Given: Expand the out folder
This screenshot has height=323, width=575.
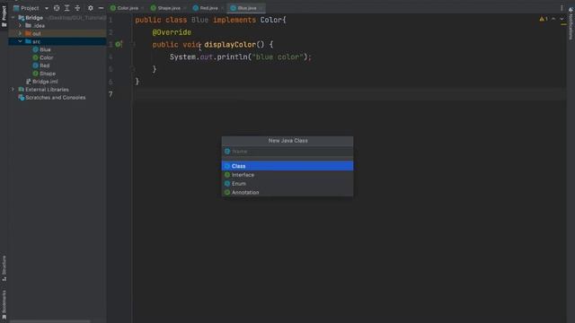Looking at the screenshot, I should pyautogui.click(x=20, y=33).
